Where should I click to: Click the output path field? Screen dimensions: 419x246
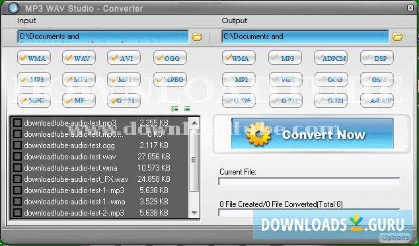pos(305,36)
